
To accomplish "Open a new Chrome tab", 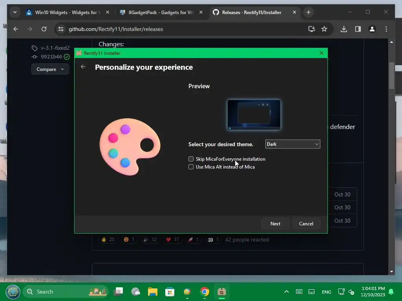I will [x=309, y=12].
